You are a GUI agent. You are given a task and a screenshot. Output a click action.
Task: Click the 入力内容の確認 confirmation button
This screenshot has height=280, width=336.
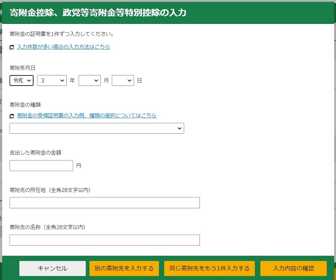click(x=294, y=269)
